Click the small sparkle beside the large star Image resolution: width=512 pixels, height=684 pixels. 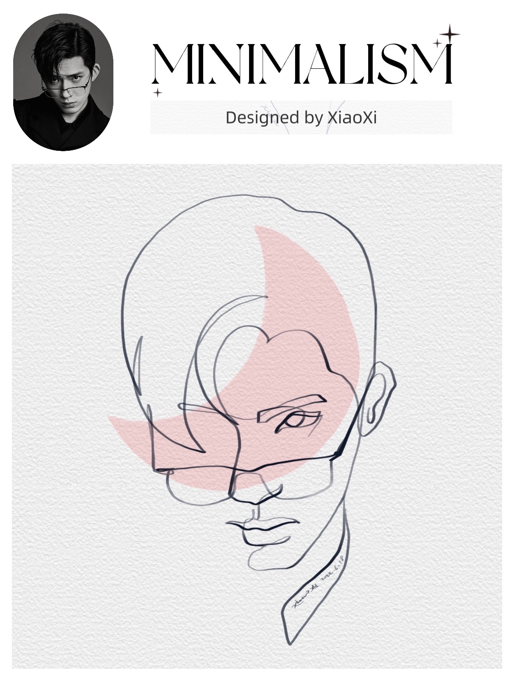pyautogui.click(x=437, y=43)
